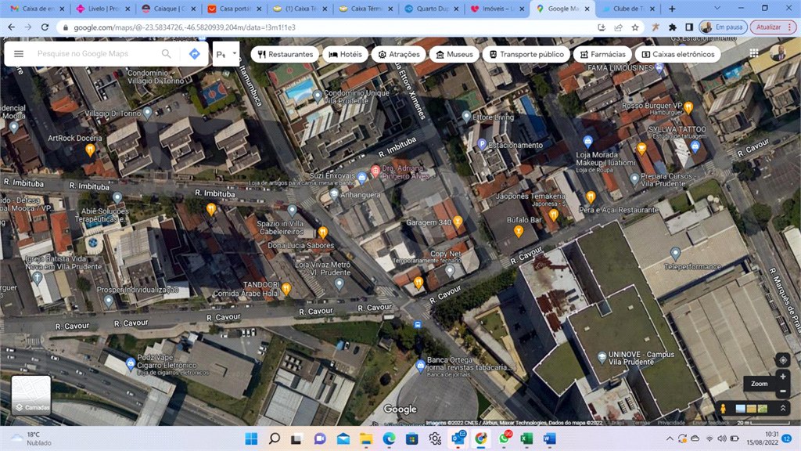
Task: Filter map by Atrações
Action: (398, 54)
